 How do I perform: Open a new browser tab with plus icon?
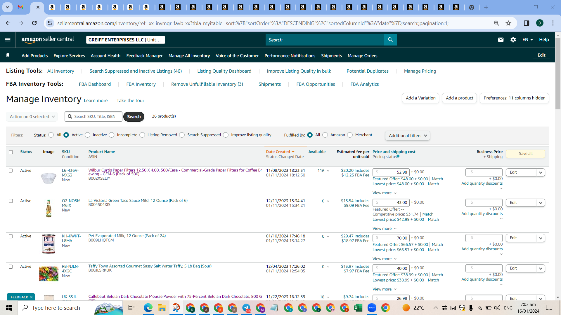coord(486,7)
